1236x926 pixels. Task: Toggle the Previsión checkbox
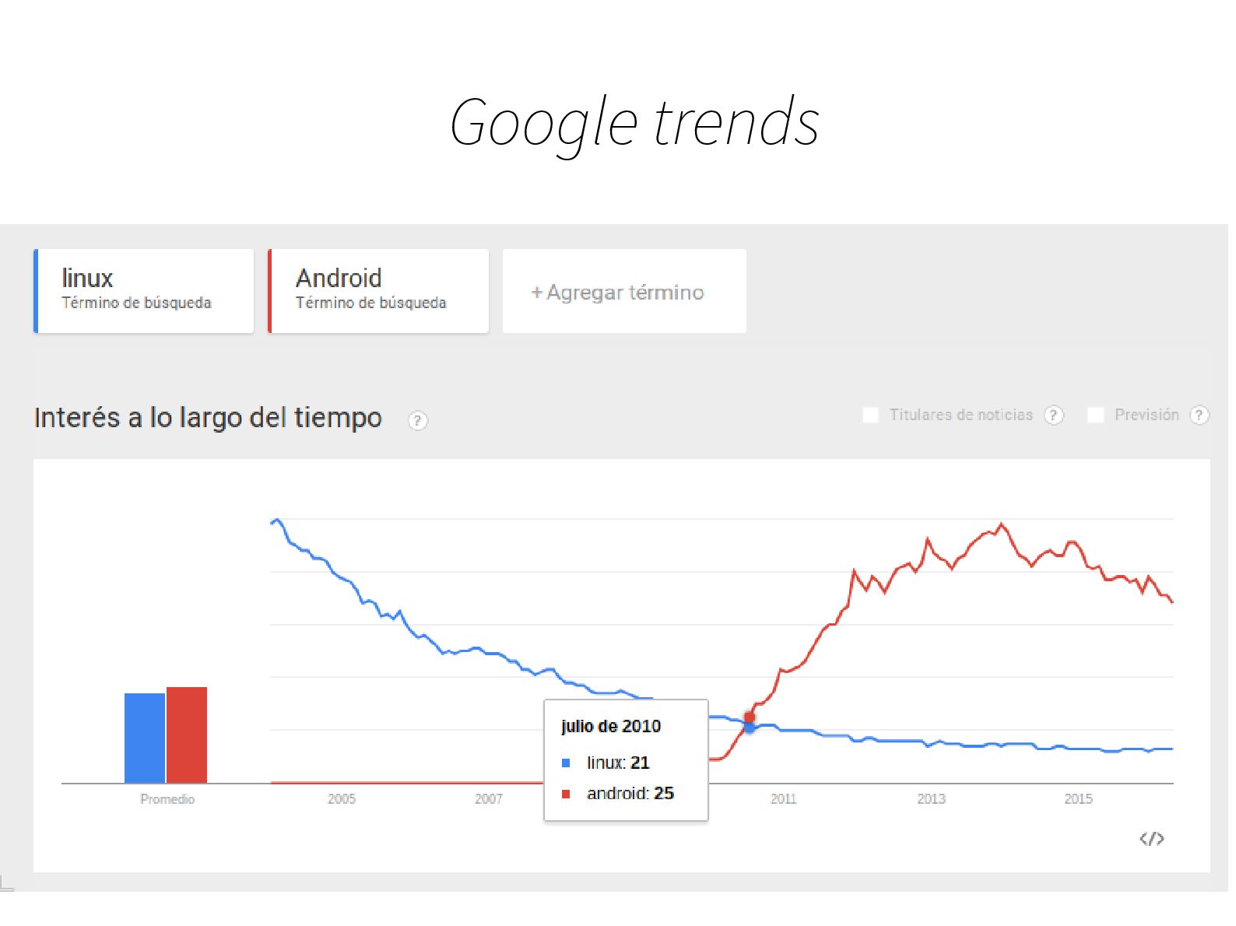tap(1095, 416)
